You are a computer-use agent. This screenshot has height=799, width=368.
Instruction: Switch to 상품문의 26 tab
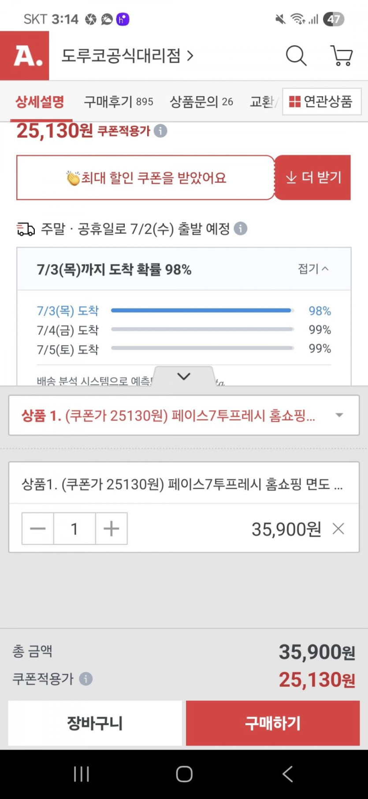point(201,102)
